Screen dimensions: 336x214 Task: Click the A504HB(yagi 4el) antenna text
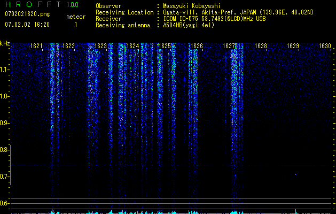coord(189,25)
